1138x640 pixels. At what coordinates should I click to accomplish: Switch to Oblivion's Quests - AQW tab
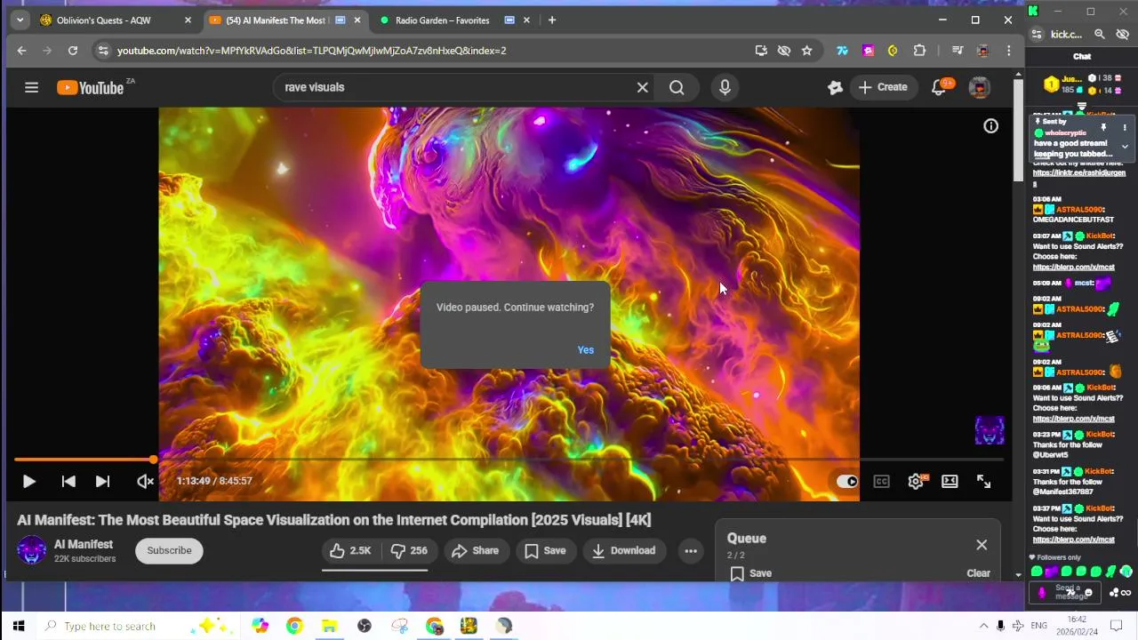115,20
